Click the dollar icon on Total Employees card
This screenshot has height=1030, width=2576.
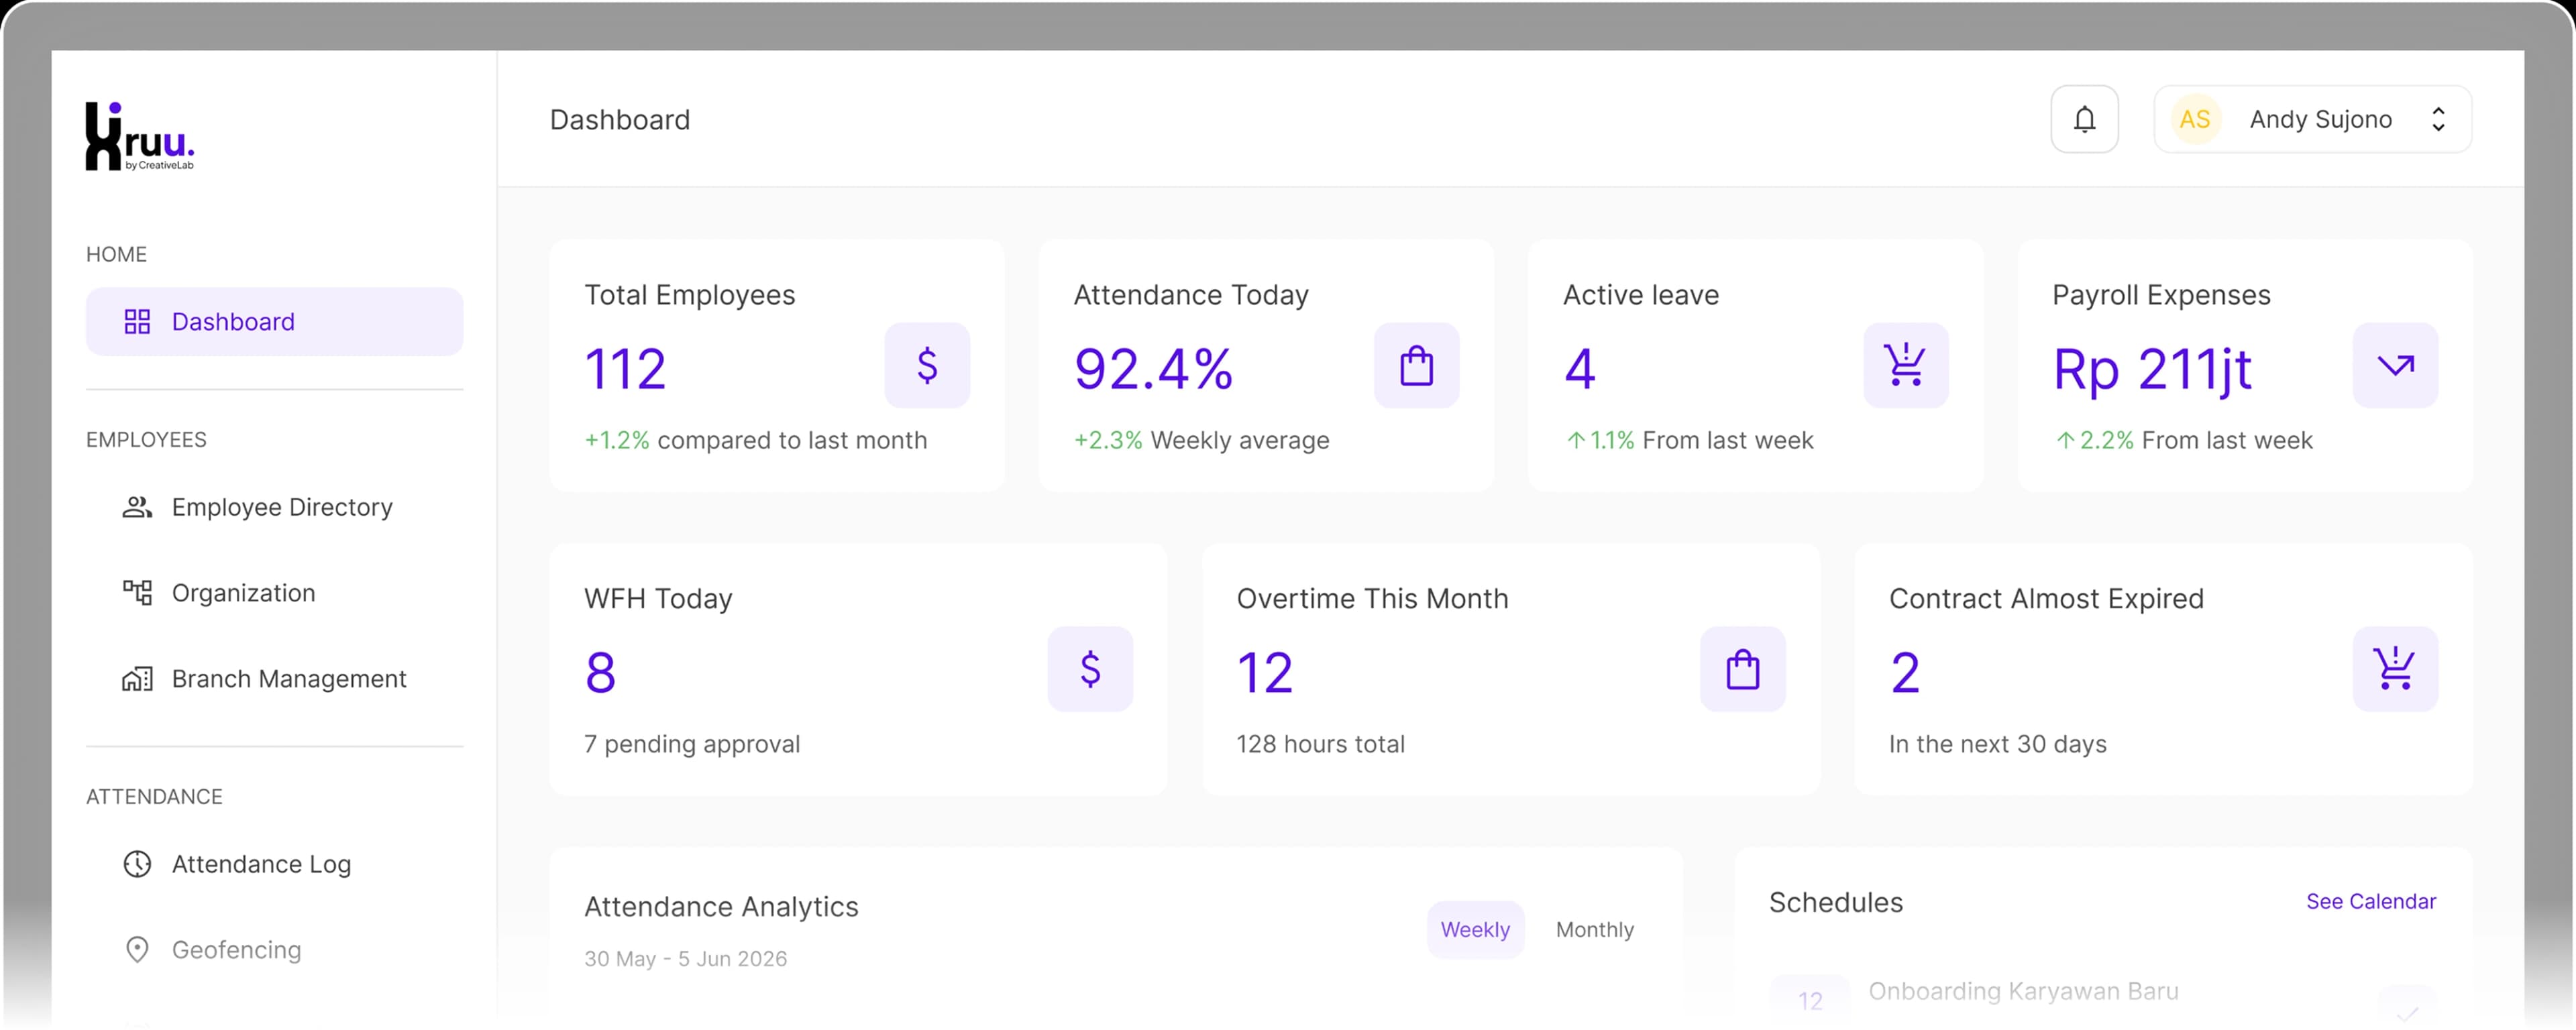(x=927, y=365)
